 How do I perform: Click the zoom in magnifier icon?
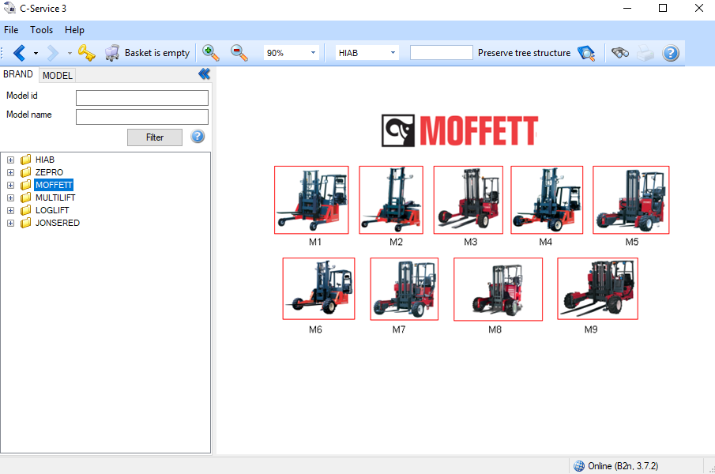point(211,53)
